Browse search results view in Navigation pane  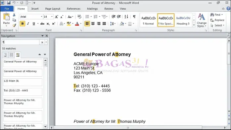pyautogui.click(x=18, y=55)
